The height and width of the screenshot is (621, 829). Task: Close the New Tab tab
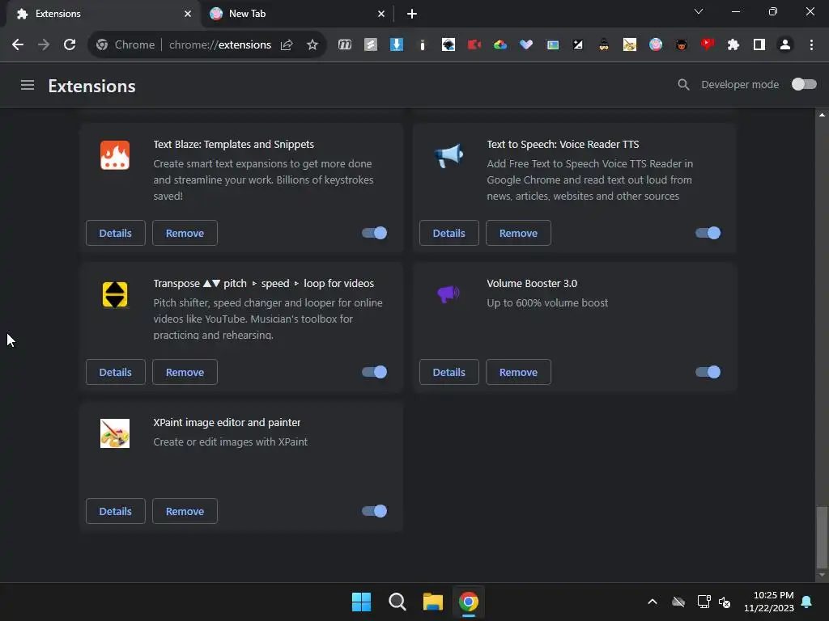tap(381, 14)
